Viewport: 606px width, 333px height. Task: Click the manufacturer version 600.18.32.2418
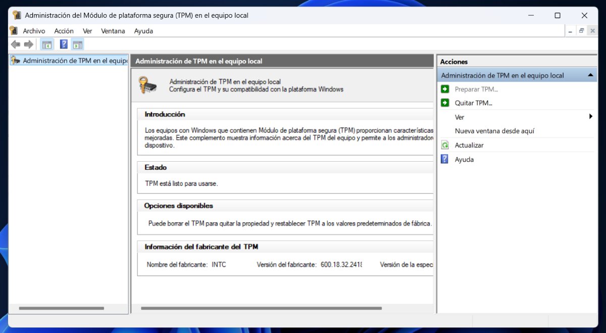coord(341,264)
